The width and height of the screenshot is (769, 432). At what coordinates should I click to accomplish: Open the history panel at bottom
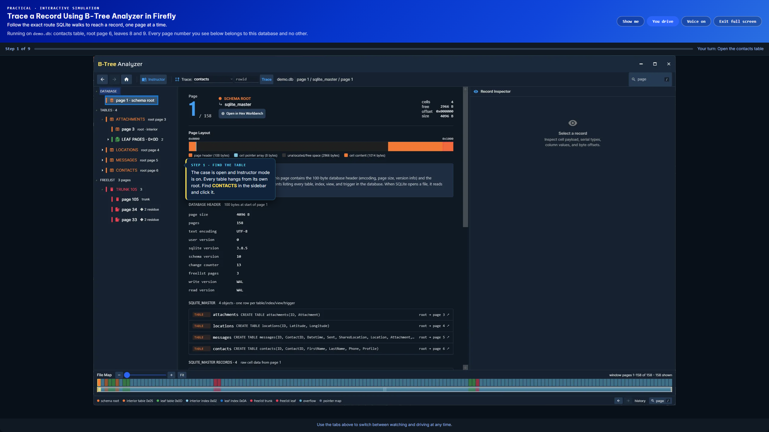coord(640,401)
